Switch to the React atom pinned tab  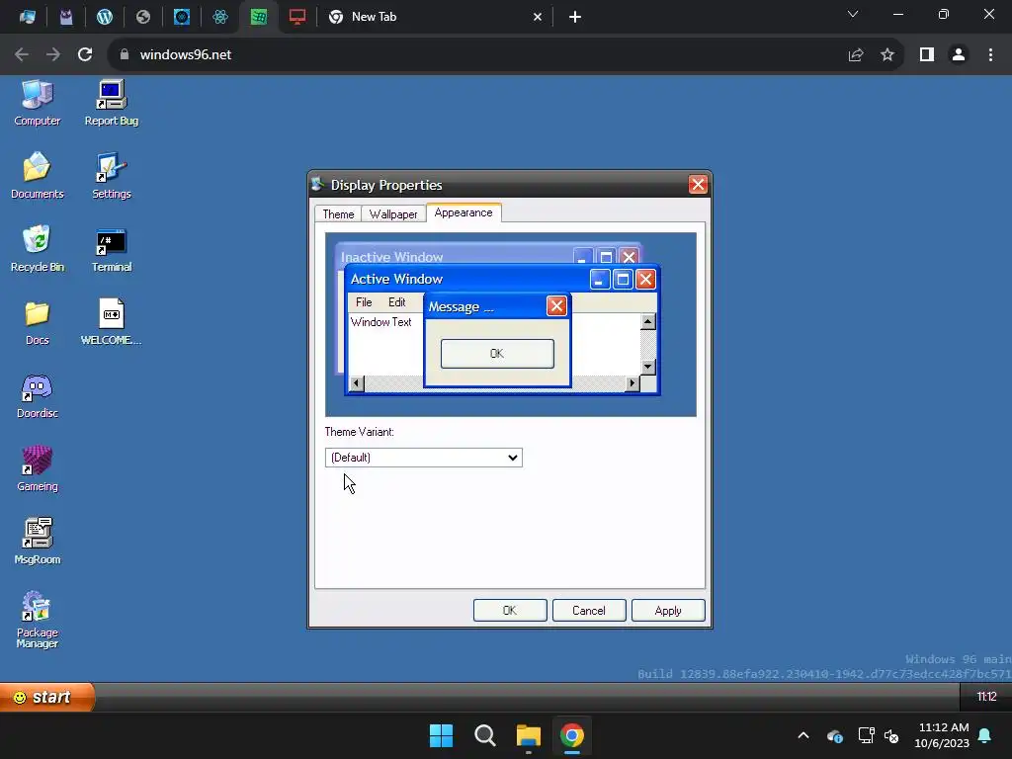pos(220,17)
